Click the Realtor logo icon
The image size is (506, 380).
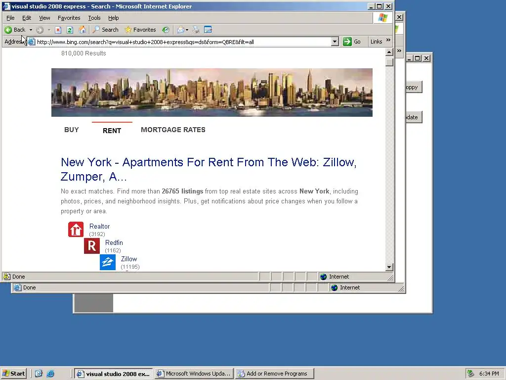[x=76, y=230]
